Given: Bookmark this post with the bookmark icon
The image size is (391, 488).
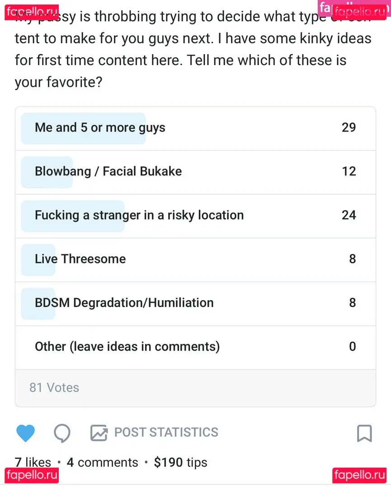Looking at the screenshot, I should [364, 433].
